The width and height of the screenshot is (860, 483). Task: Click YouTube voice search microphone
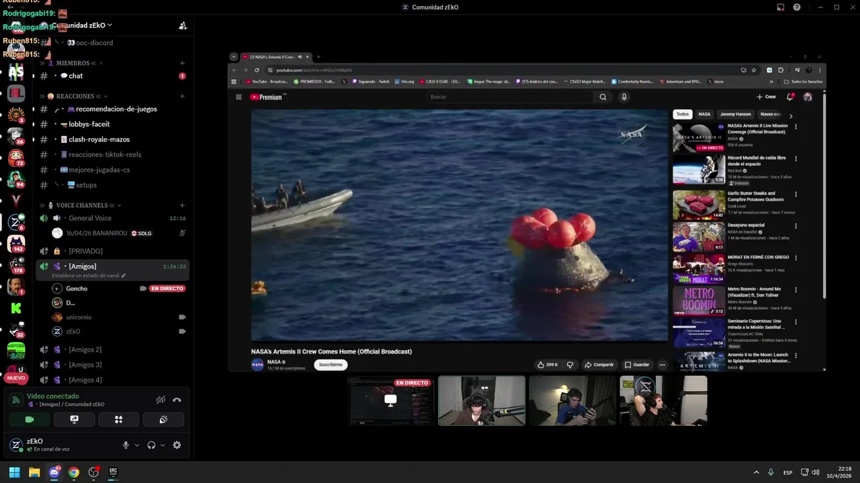click(624, 97)
